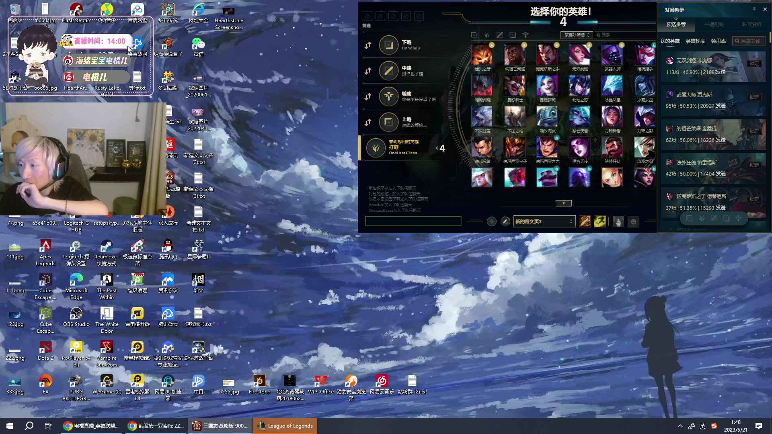Filter assistant list by support role icon
The width and height of the screenshot is (772, 434).
pos(739,218)
